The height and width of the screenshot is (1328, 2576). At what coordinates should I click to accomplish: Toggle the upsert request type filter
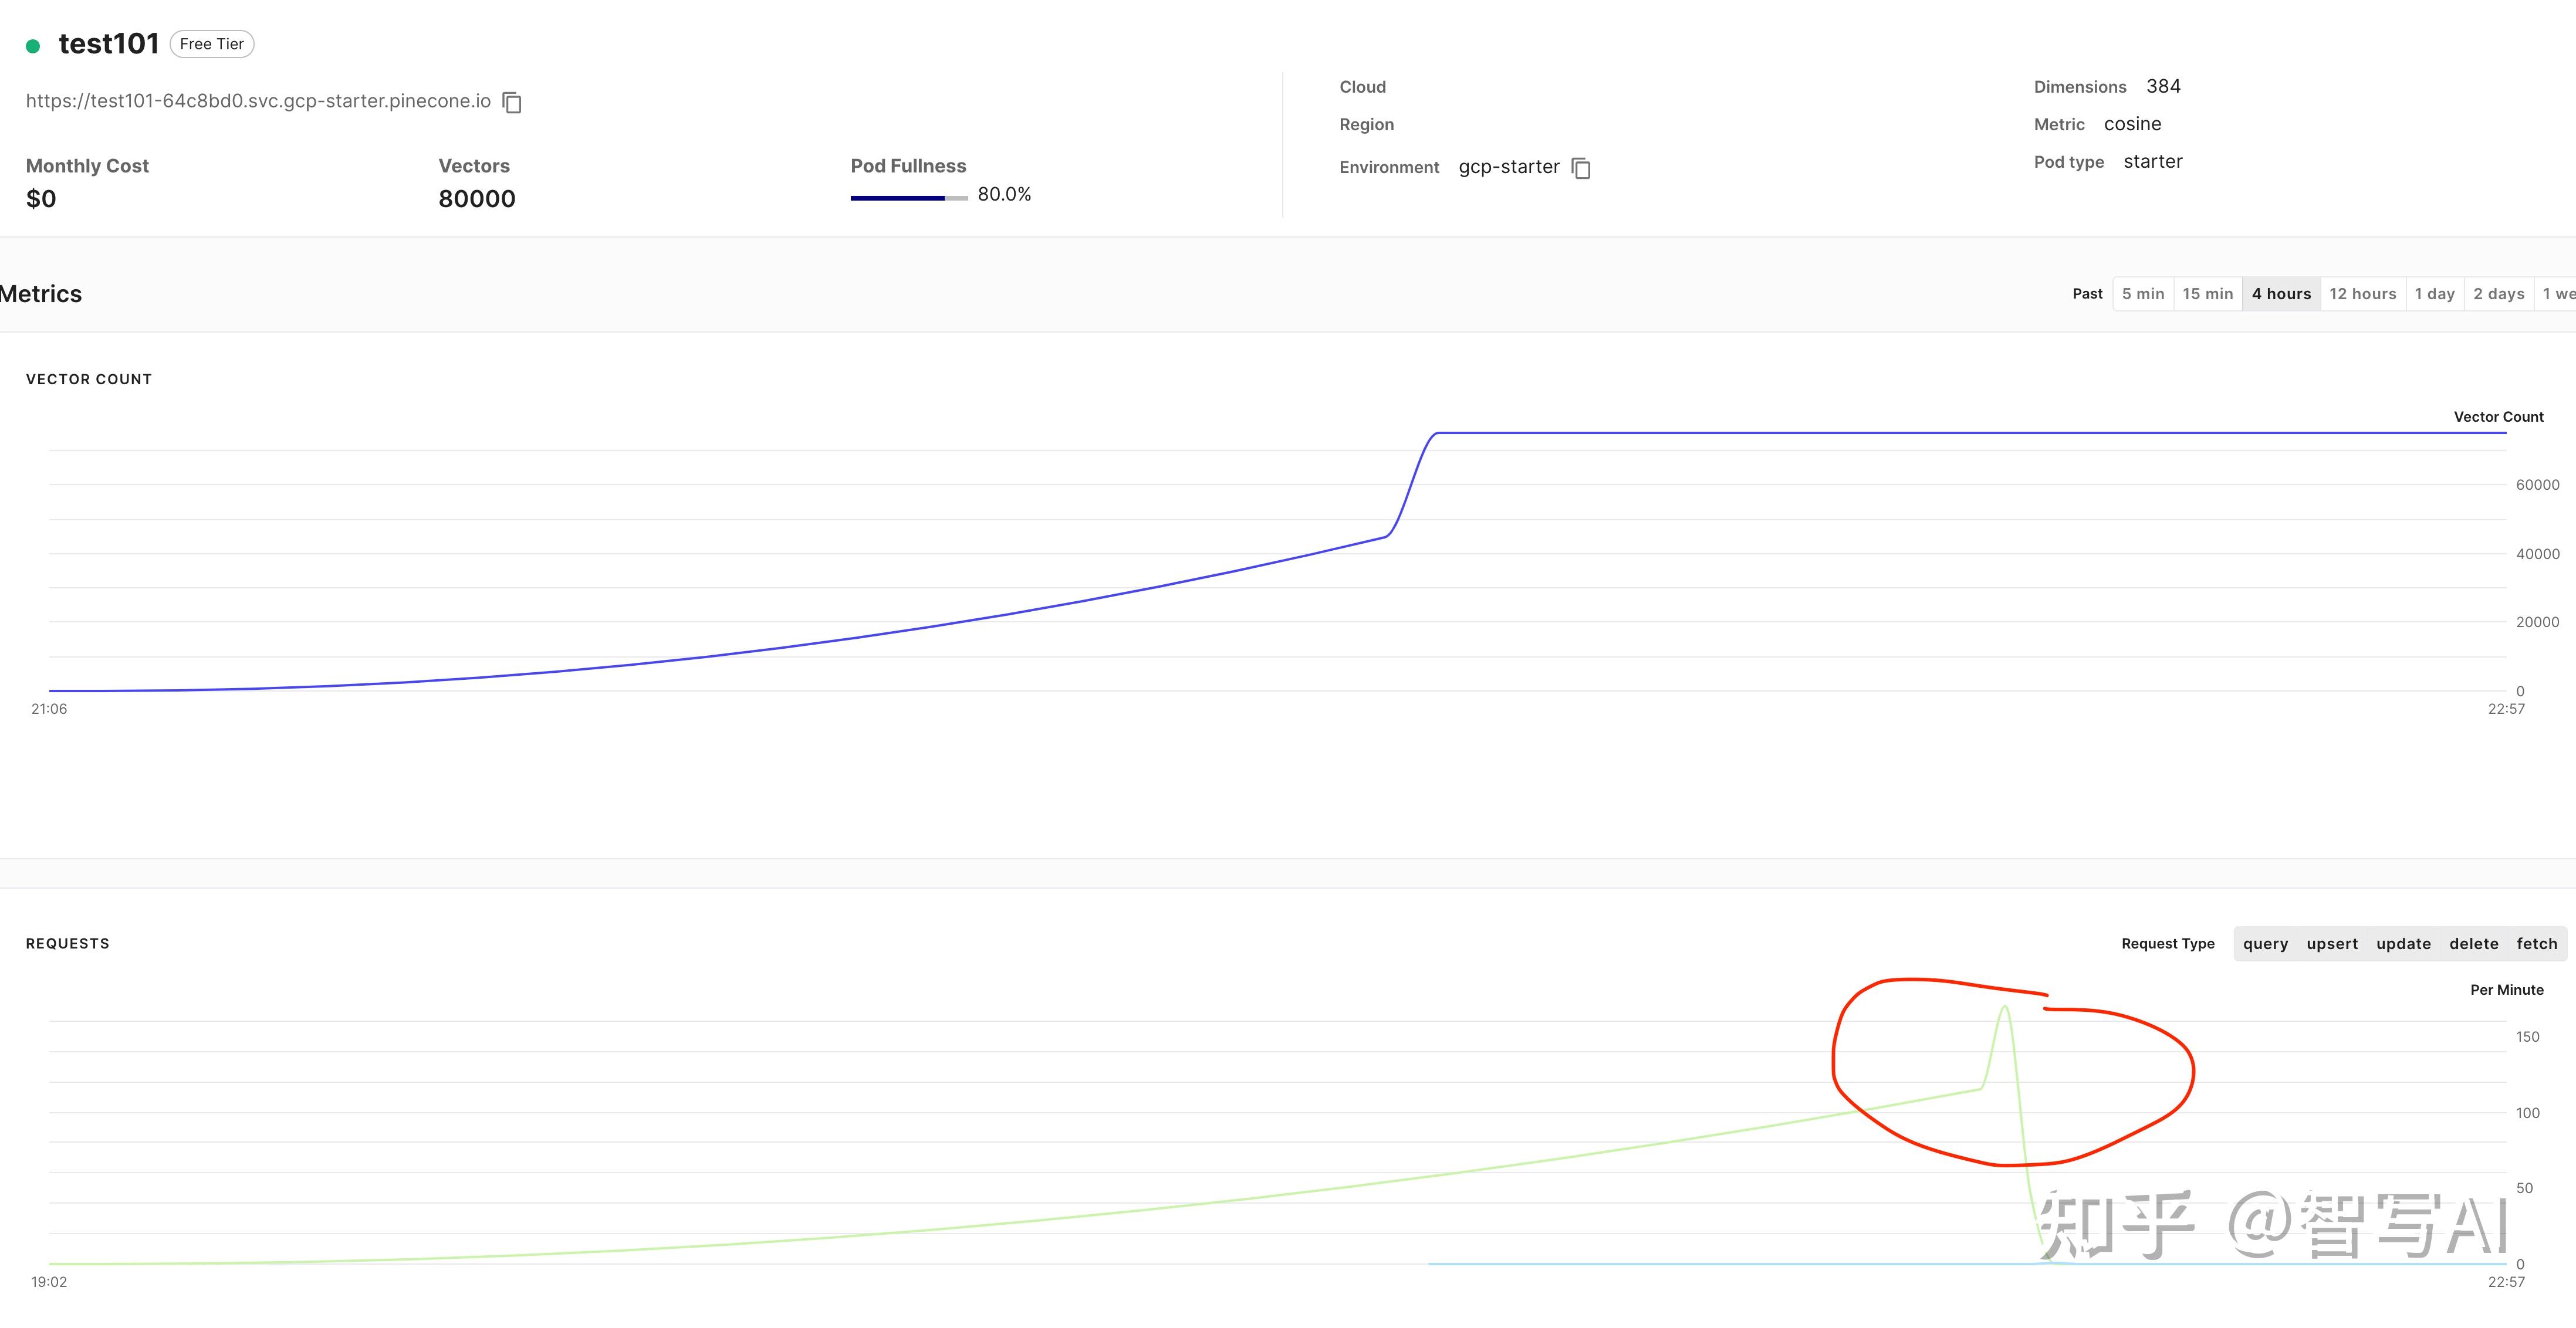pyautogui.click(x=2332, y=944)
